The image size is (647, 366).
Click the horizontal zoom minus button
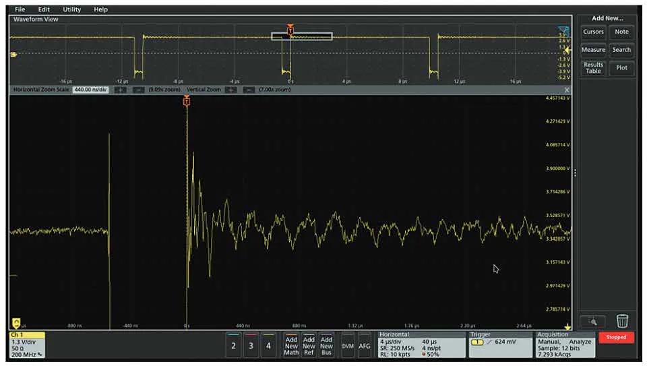click(137, 90)
